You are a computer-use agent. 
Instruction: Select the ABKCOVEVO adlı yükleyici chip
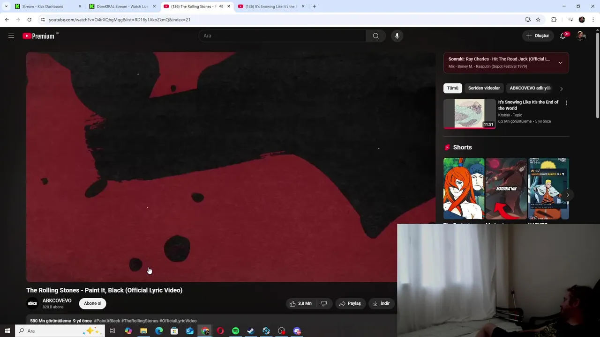click(530, 88)
